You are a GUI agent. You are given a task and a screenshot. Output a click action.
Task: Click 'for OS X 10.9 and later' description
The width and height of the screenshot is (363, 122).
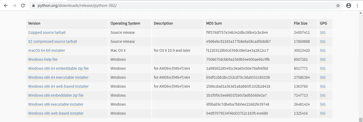tap(172, 50)
